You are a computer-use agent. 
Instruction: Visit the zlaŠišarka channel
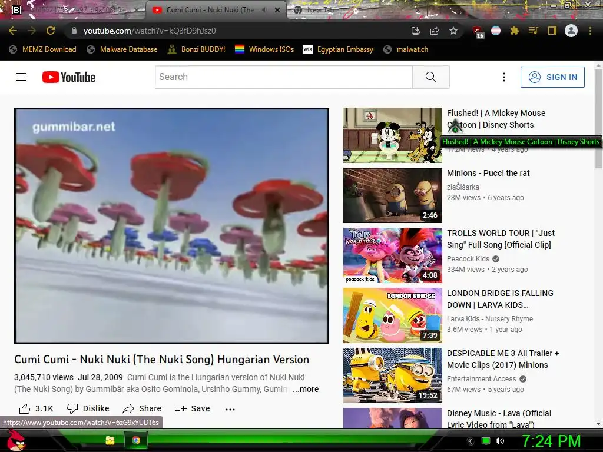pyautogui.click(x=463, y=187)
